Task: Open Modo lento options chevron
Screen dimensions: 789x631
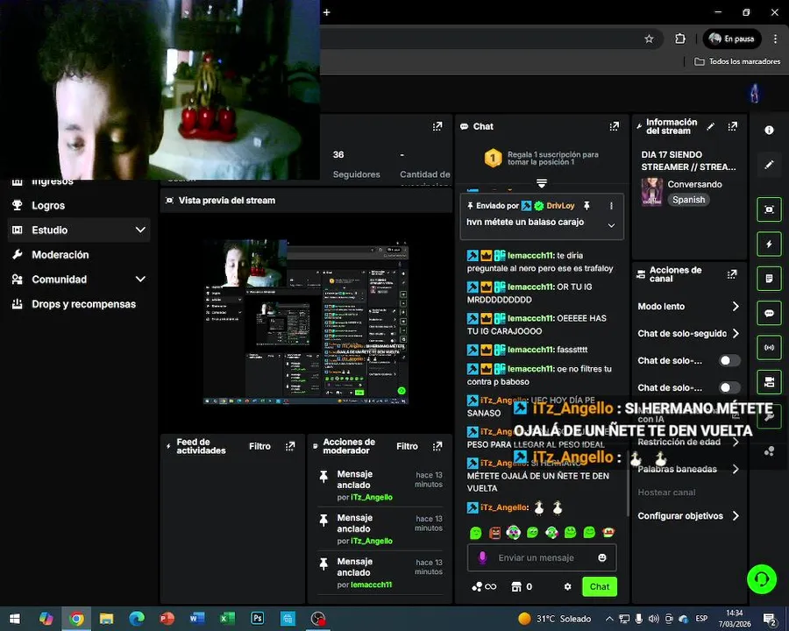Action: click(736, 307)
